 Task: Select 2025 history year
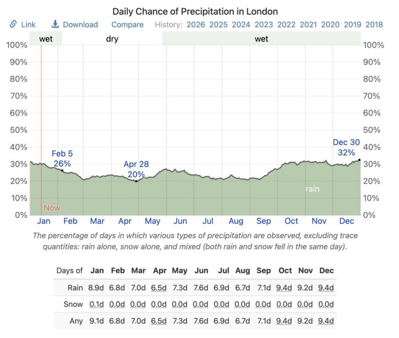coord(218,24)
